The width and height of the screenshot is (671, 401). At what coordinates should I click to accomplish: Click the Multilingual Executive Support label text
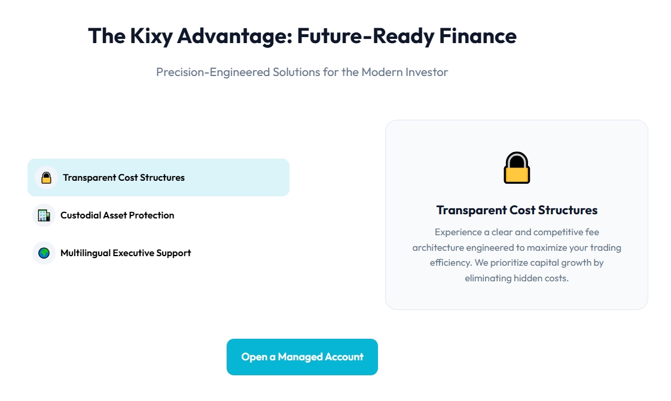(x=125, y=253)
